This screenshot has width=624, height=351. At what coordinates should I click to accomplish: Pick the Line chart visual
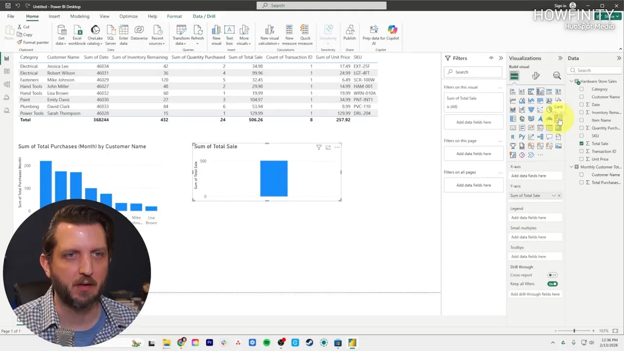tap(513, 100)
